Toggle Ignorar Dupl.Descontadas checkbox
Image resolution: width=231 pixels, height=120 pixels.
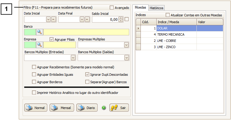click(88, 75)
